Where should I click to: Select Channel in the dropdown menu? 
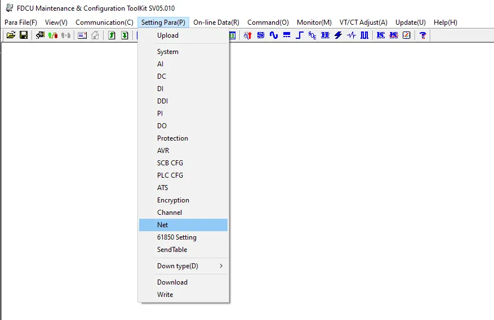tap(184, 213)
